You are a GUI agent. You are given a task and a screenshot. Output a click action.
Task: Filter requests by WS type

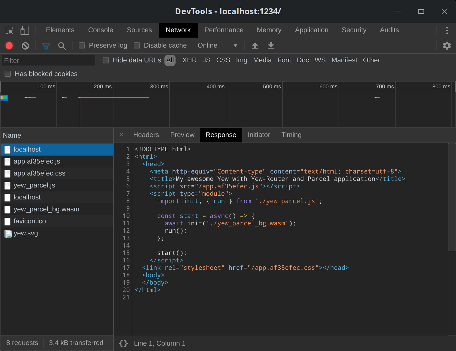[320, 60]
